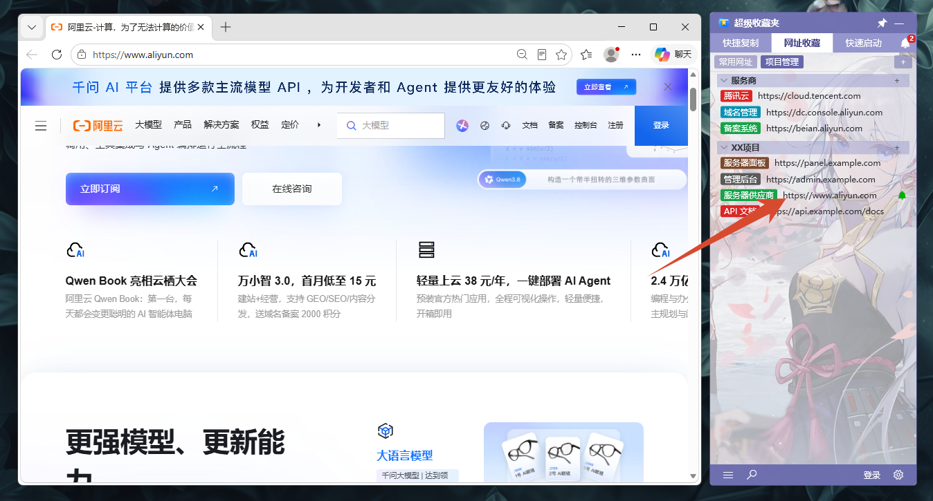Open the browser profile avatar
This screenshot has height=501, width=933.
tap(611, 55)
